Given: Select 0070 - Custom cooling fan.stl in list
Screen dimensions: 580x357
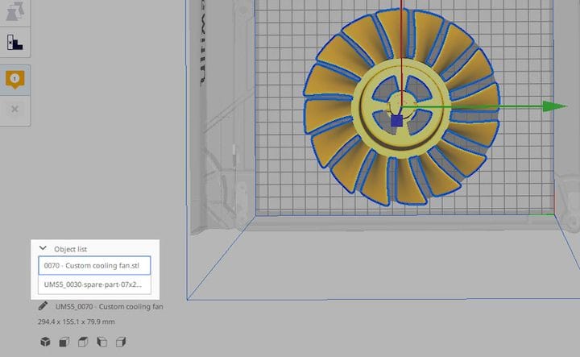Looking at the screenshot, I should click(94, 265).
